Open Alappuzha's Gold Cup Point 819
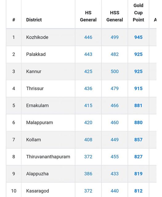This screenshot has width=162, height=197. (x=138, y=173)
